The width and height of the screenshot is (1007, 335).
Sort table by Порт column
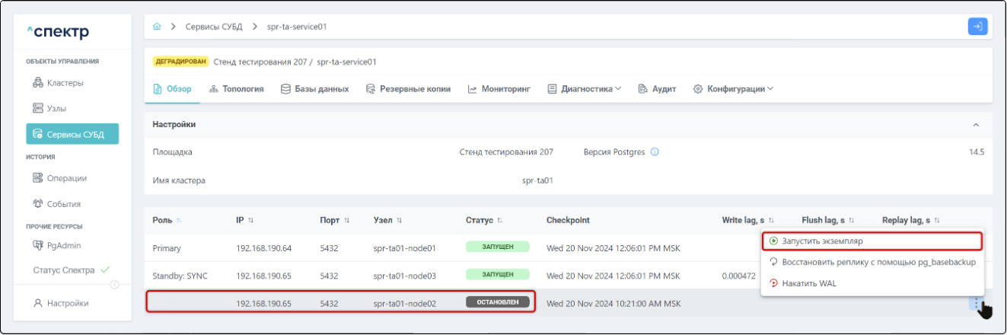click(x=346, y=221)
